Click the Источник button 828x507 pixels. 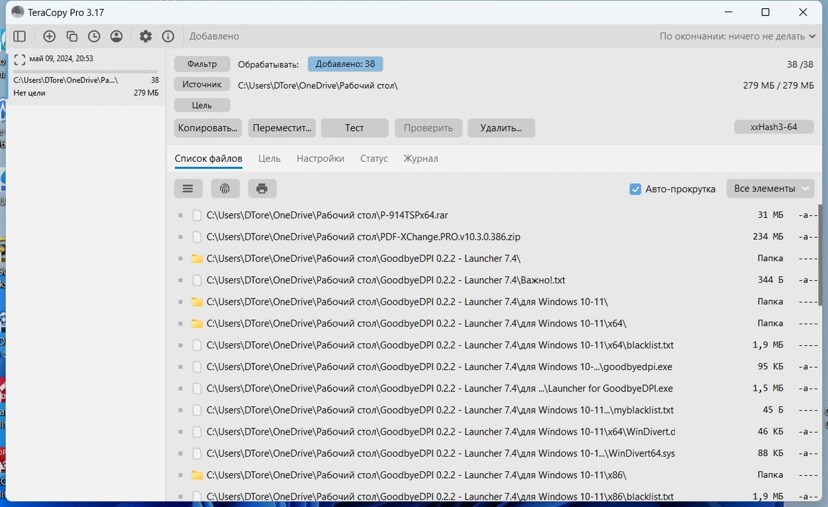202,85
